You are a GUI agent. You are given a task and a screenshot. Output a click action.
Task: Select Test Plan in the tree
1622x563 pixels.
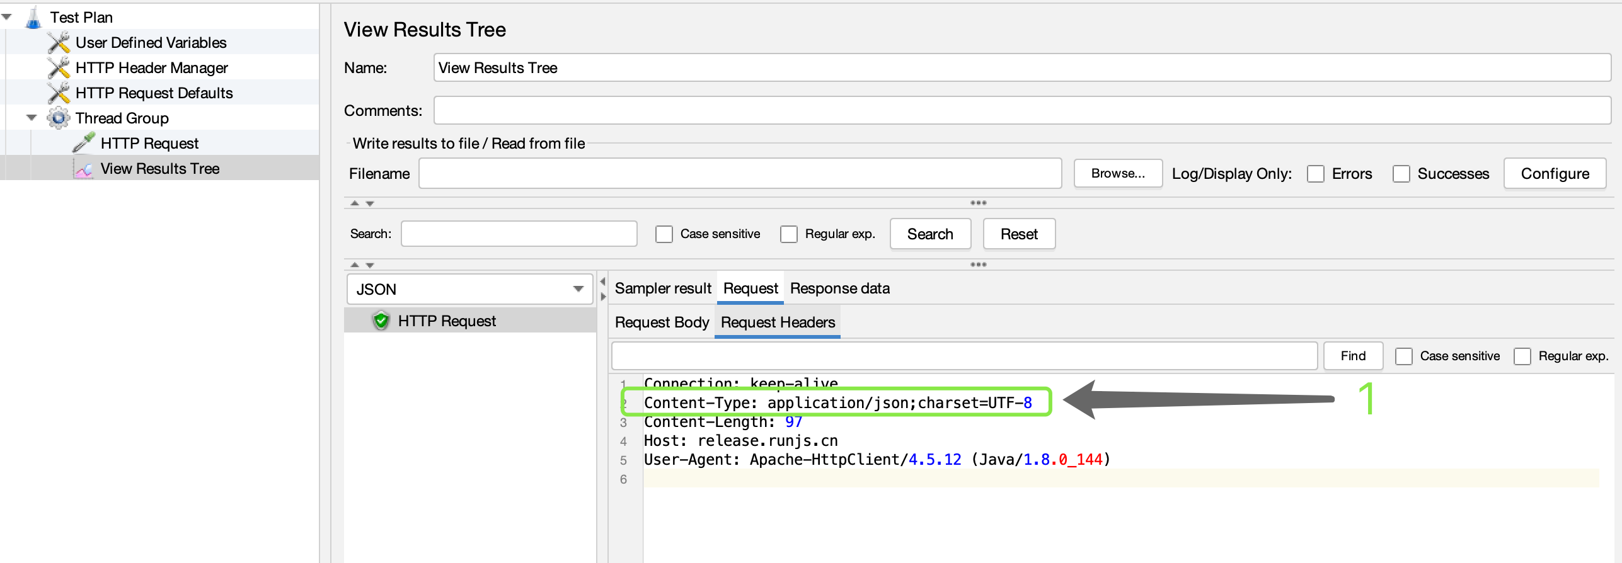pos(81,17)
